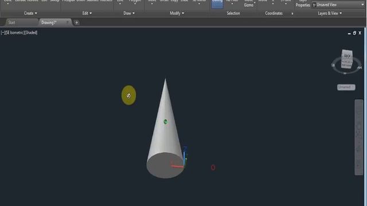The height and width of the screenshot is (206, 367).
Task: Open the Modify panel dropdown
Action: tap(177, 13)
